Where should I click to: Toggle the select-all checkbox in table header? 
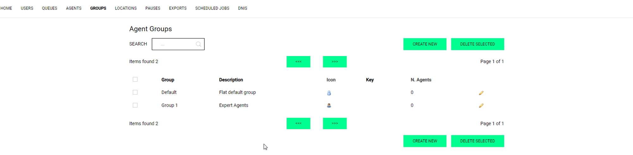click(x=135, y=79)
